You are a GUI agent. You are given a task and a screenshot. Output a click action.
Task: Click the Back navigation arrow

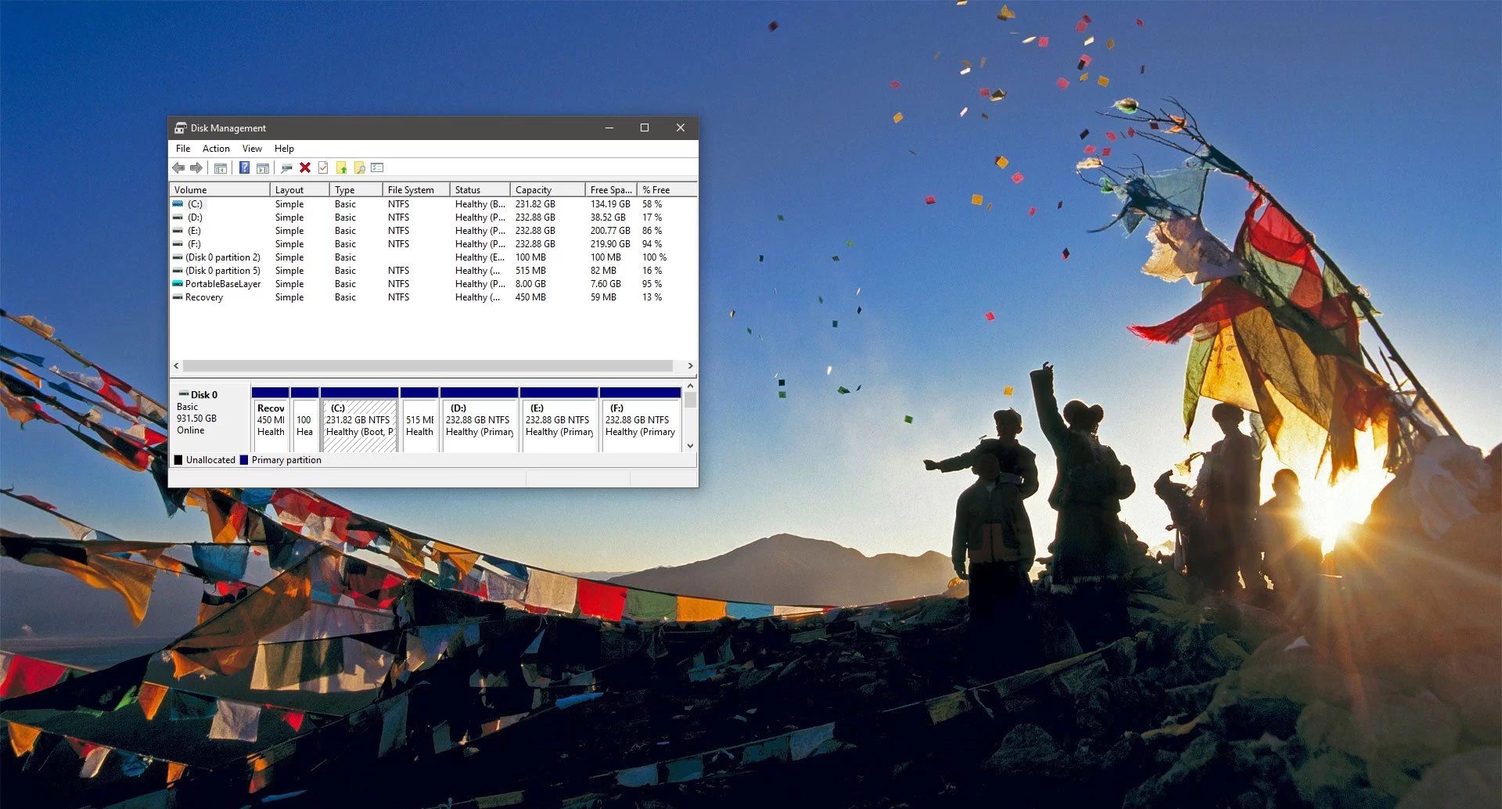tap(178, 167)
